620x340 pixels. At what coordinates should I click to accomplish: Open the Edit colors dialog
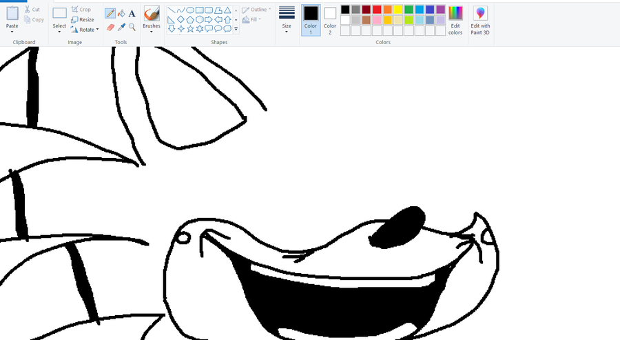(455, 21)
